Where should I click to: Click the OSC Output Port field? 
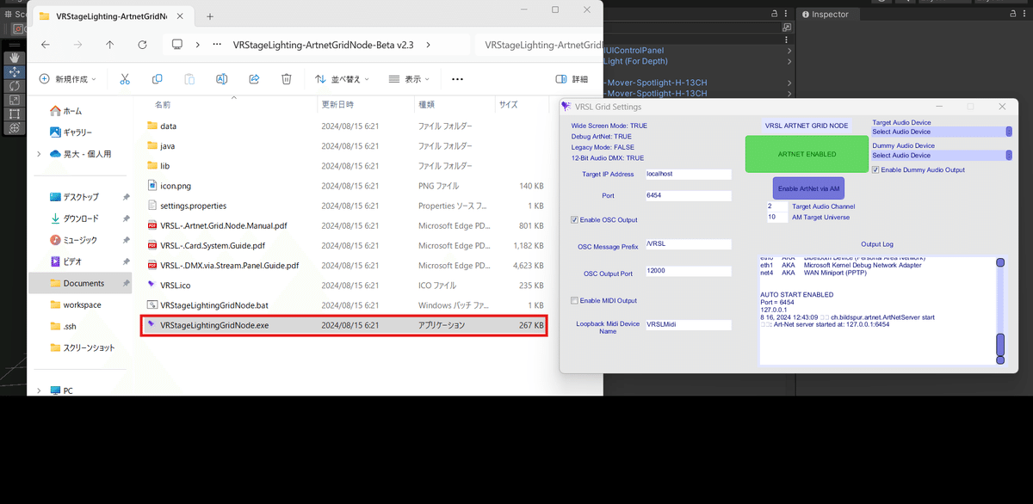tap(688, 271)
